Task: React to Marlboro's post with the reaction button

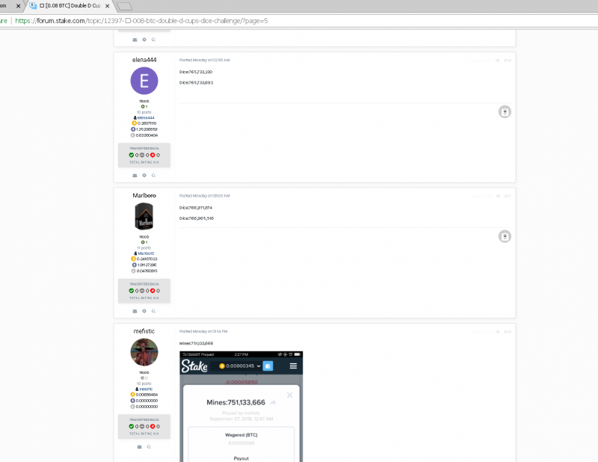Action: coord(505,236)
